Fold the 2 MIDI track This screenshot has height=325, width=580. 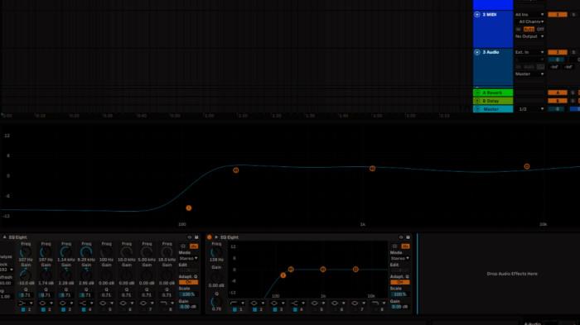477,14
